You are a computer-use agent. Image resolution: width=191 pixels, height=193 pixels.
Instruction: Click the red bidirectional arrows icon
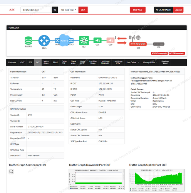122,41
